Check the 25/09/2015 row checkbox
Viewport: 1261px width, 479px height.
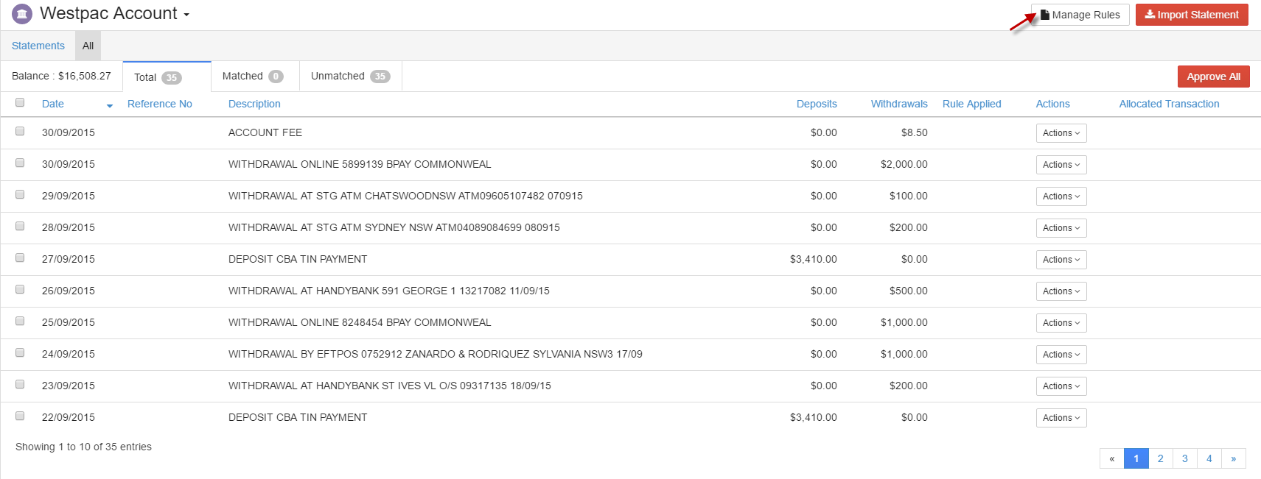pyautogui.click(x=20, y=322)
